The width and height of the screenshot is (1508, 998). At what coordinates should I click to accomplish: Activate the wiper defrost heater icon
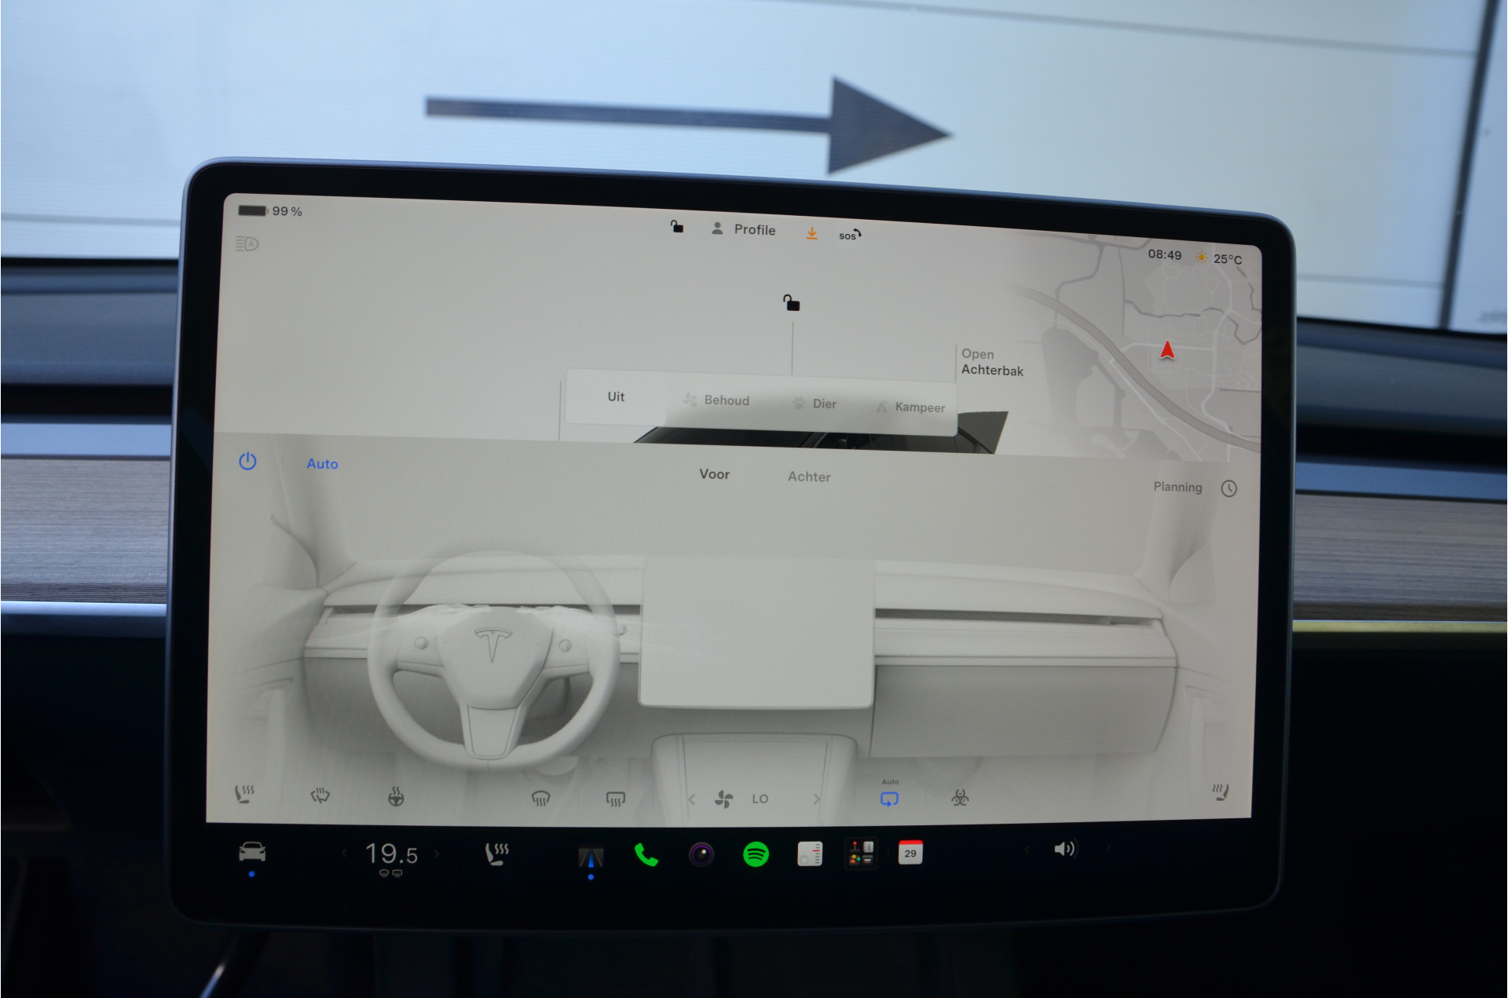coord(320,795)
